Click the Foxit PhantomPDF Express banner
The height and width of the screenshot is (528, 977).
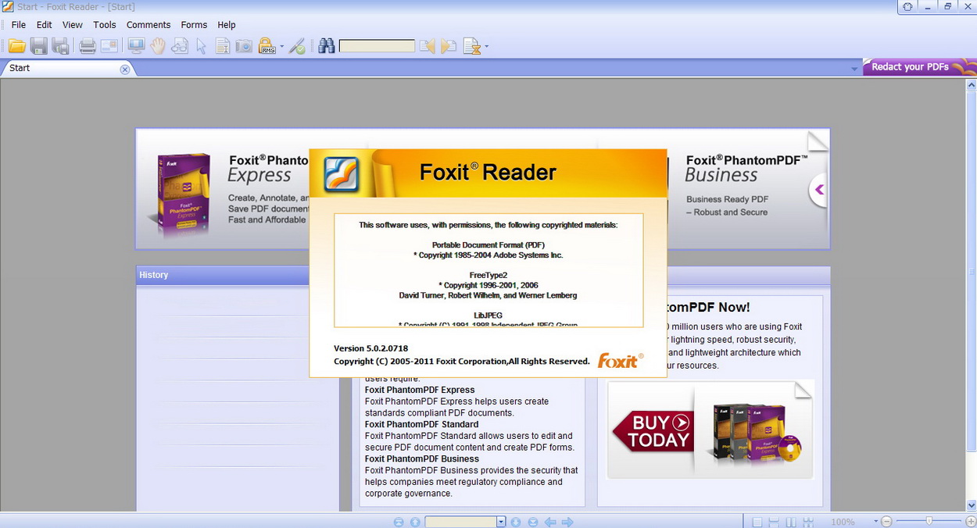pos(223,189)
